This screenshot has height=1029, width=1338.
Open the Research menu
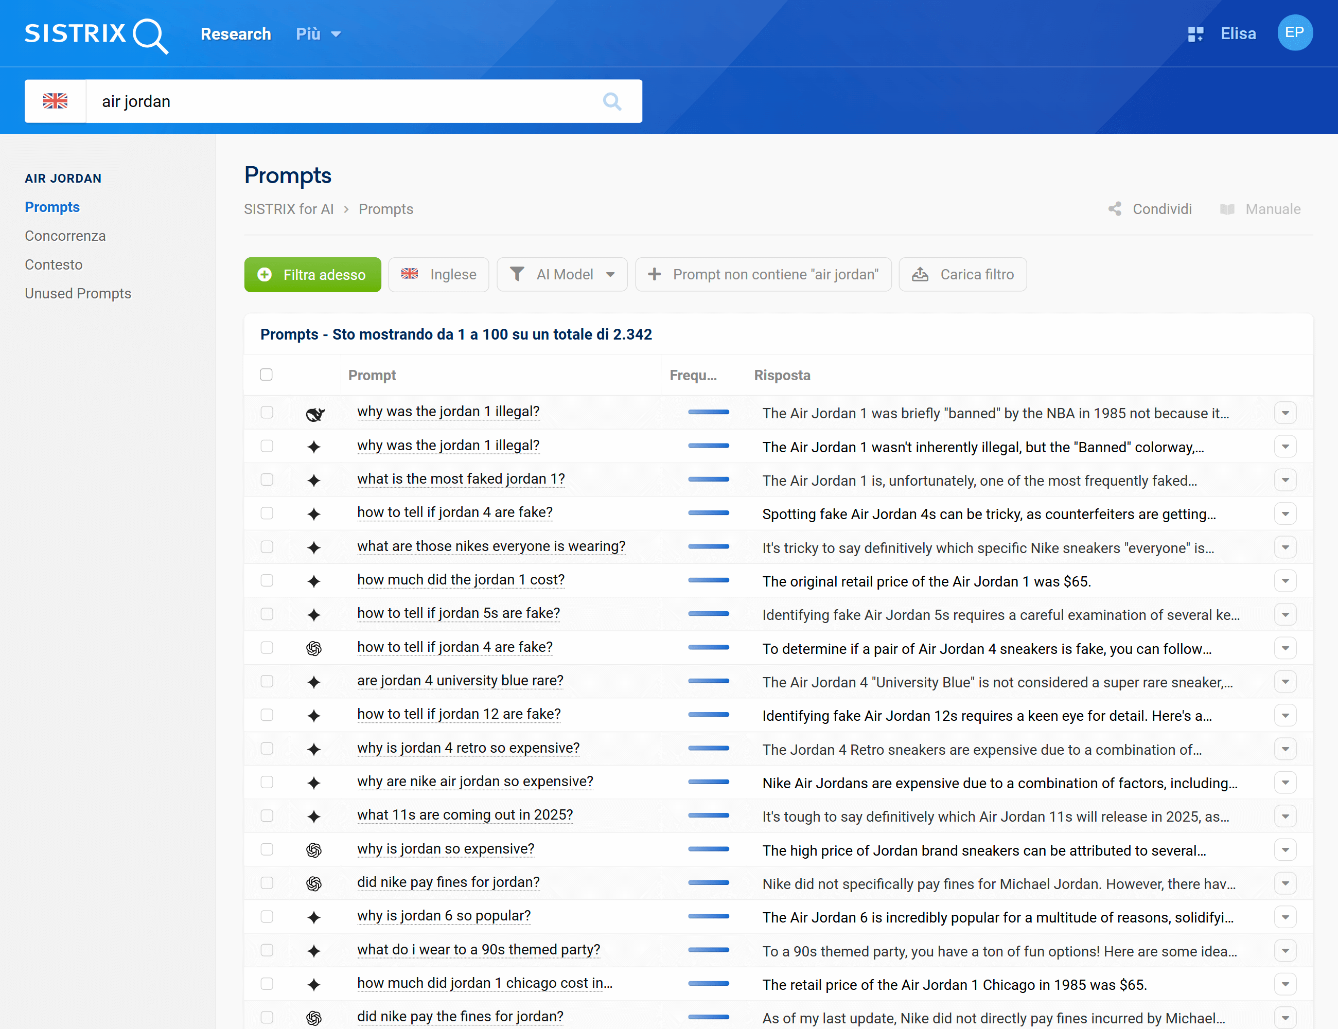(x=236, y=33)
